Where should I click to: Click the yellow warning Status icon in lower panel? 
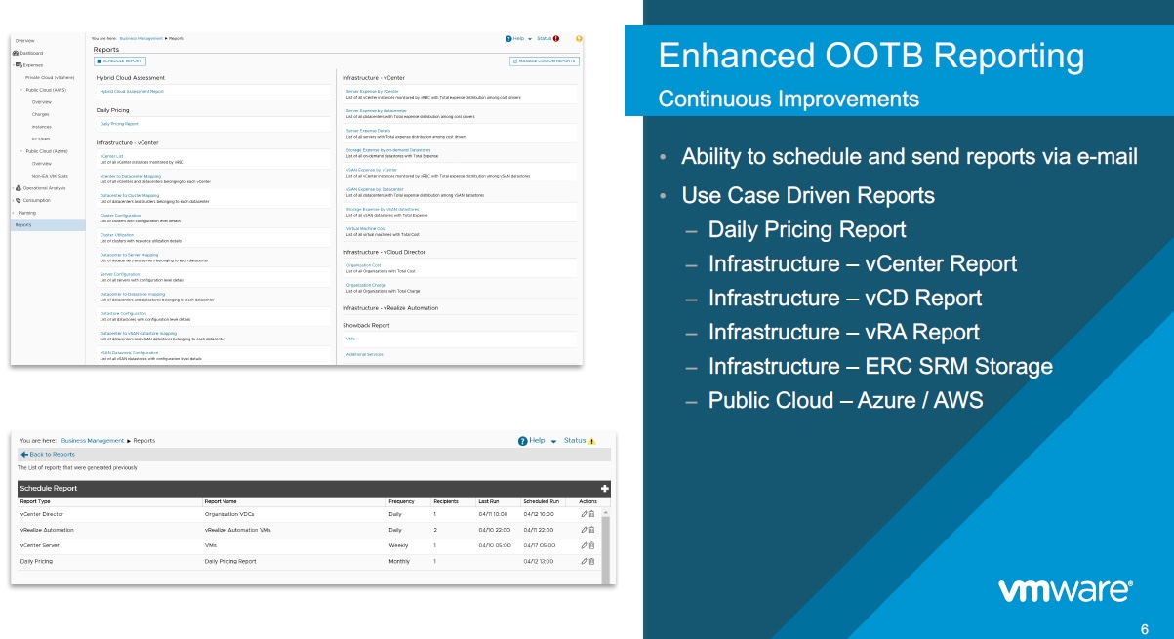(x=592, y=441)
